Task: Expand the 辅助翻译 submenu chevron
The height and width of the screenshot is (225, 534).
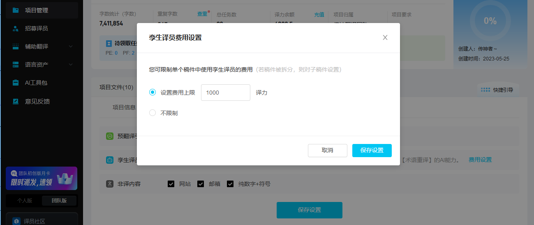Action: point(71,46)
